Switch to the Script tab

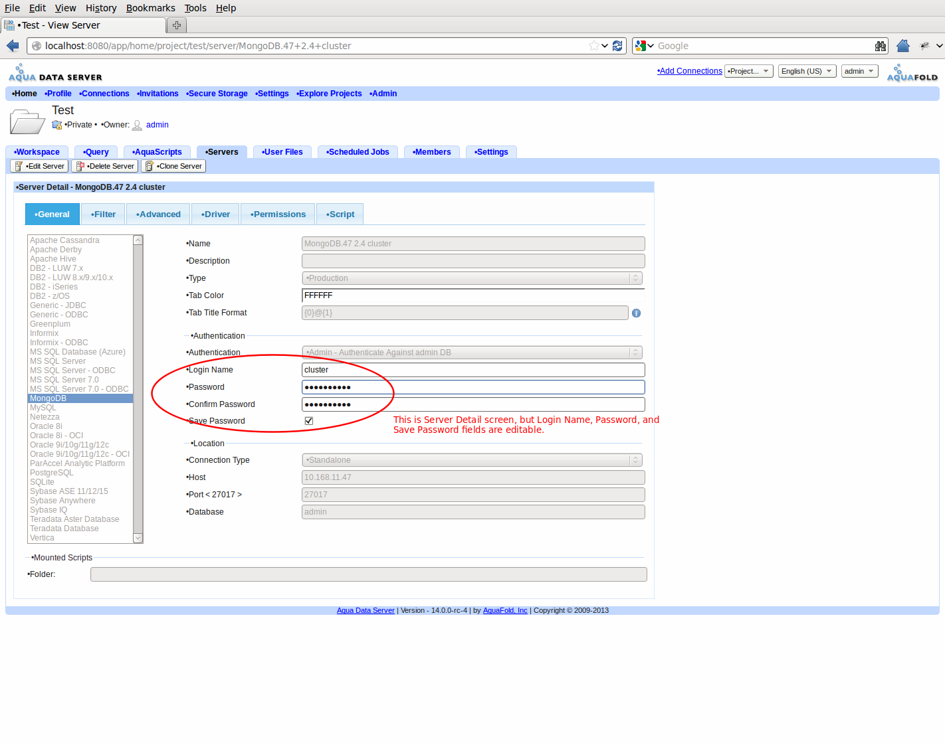[340, 214]
